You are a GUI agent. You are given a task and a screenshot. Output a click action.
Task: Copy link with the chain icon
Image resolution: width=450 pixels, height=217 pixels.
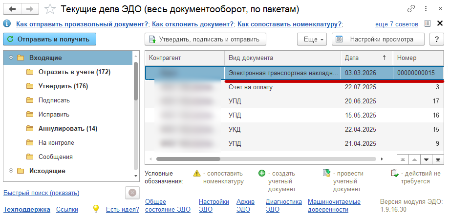click(411, 9)
